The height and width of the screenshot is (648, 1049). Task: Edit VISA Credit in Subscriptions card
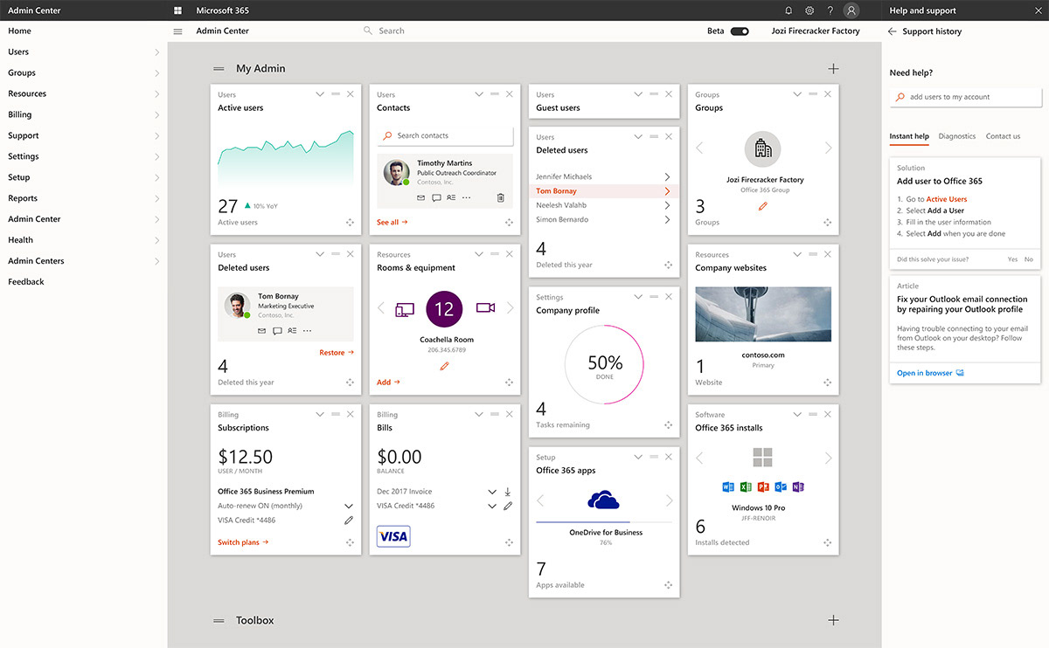[349, 520]
